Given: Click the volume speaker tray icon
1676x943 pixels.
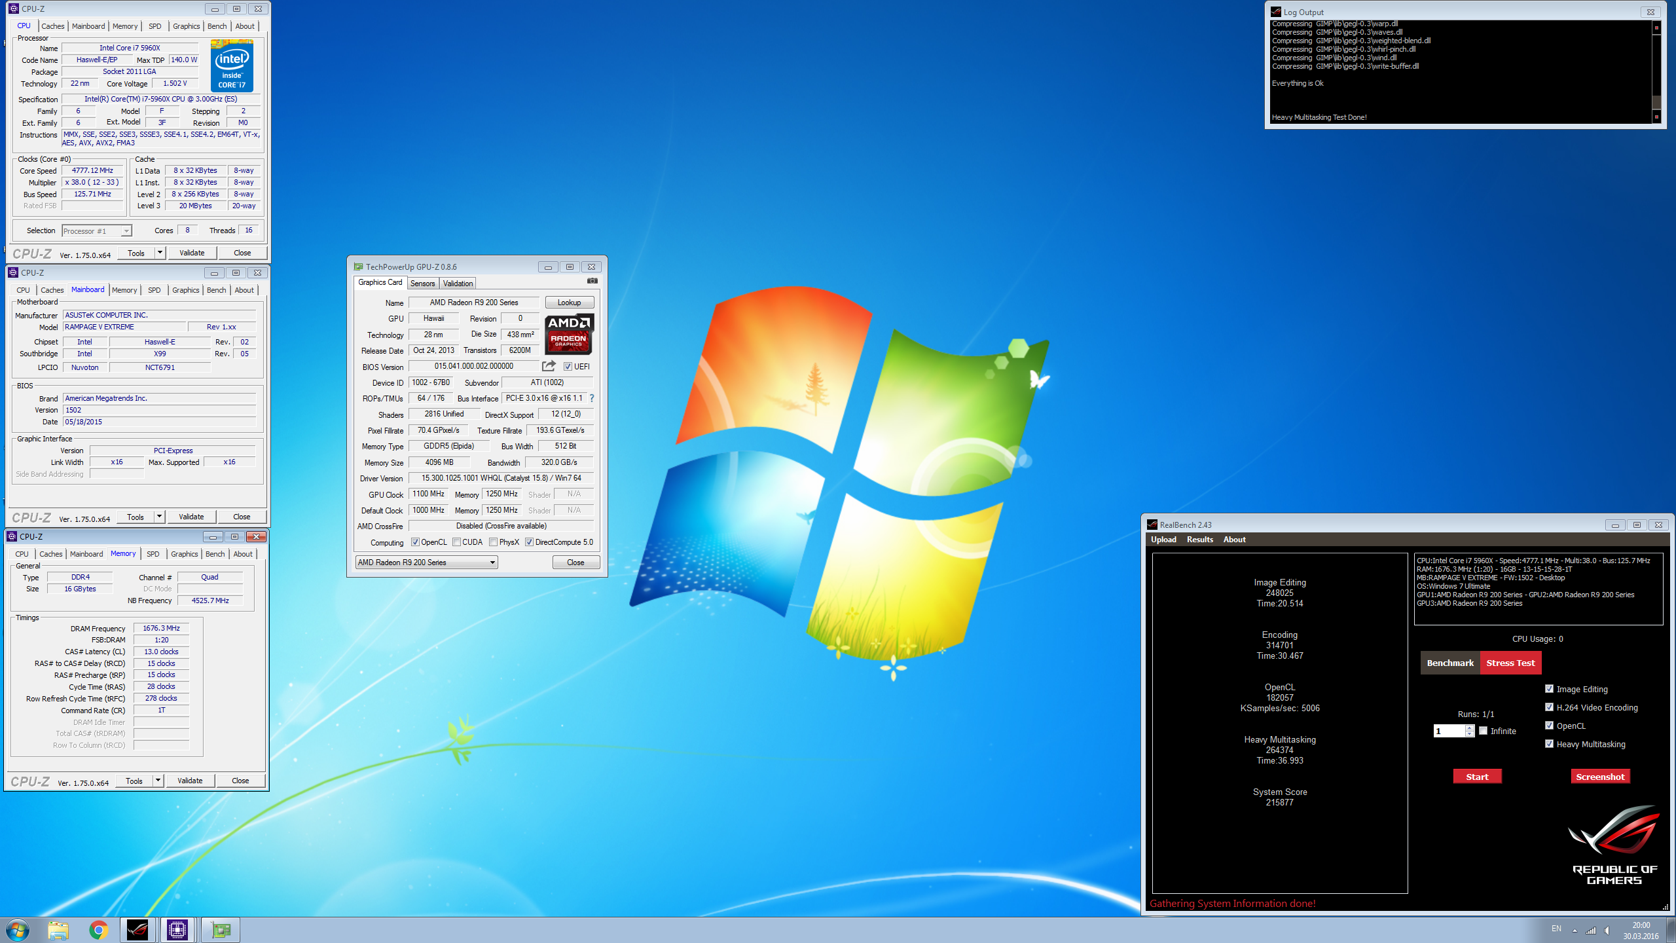Looking at the screenshot, I should pyautogui.click(x=1607, y=931).
